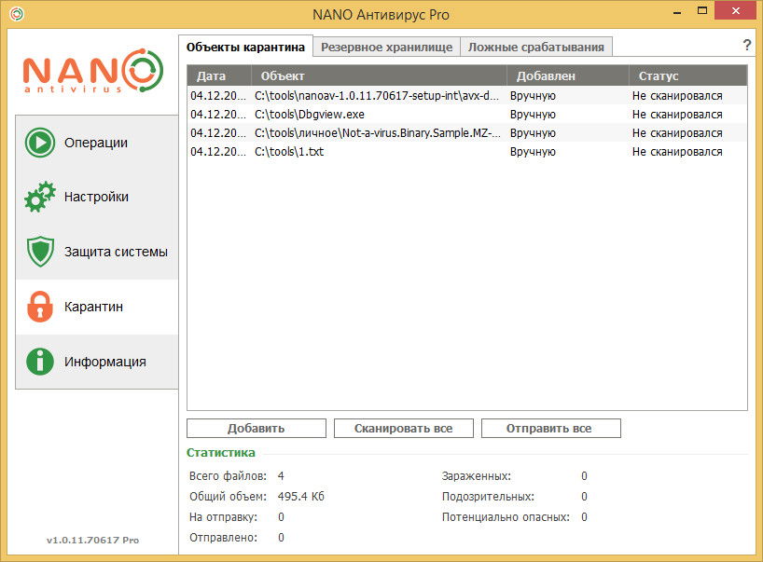Click Не сканировался in the nanoav setup row

click(x=677, y=96)
